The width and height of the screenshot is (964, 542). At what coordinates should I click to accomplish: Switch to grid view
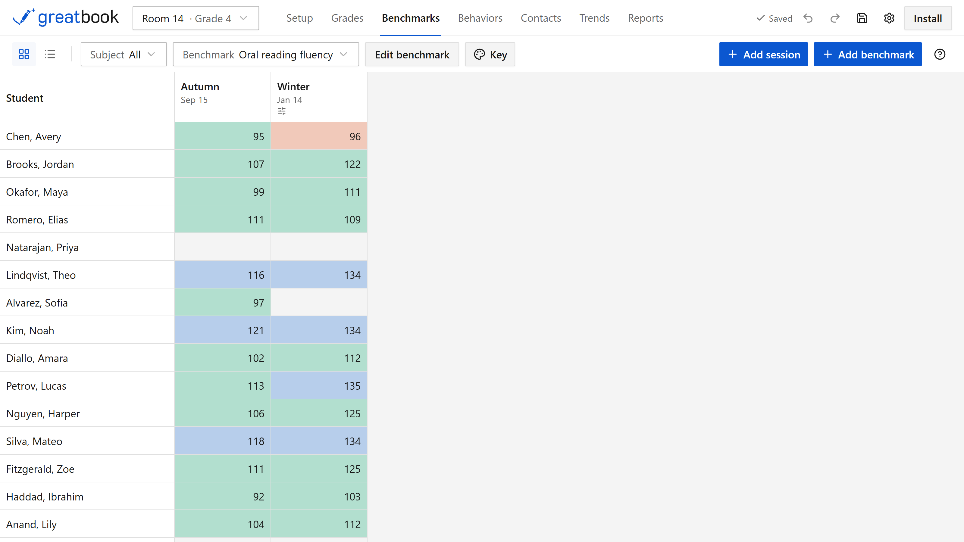tap(24, 54)
